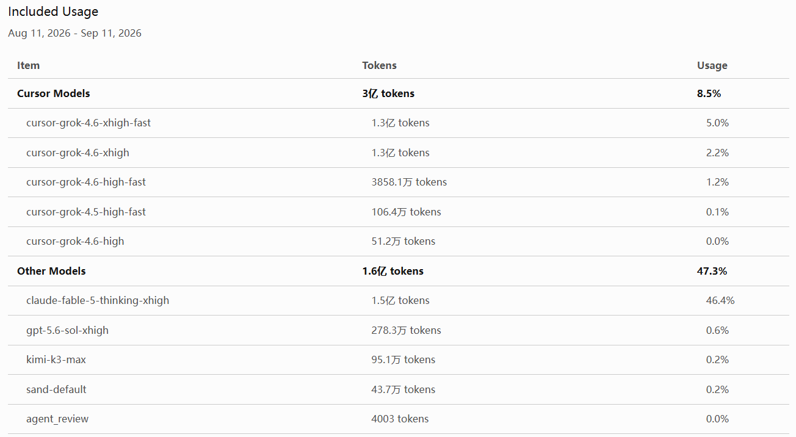Click the 0.6% usage value
Image resolution: width=796 pixels, height=437 pixels.
click(717, 330)
